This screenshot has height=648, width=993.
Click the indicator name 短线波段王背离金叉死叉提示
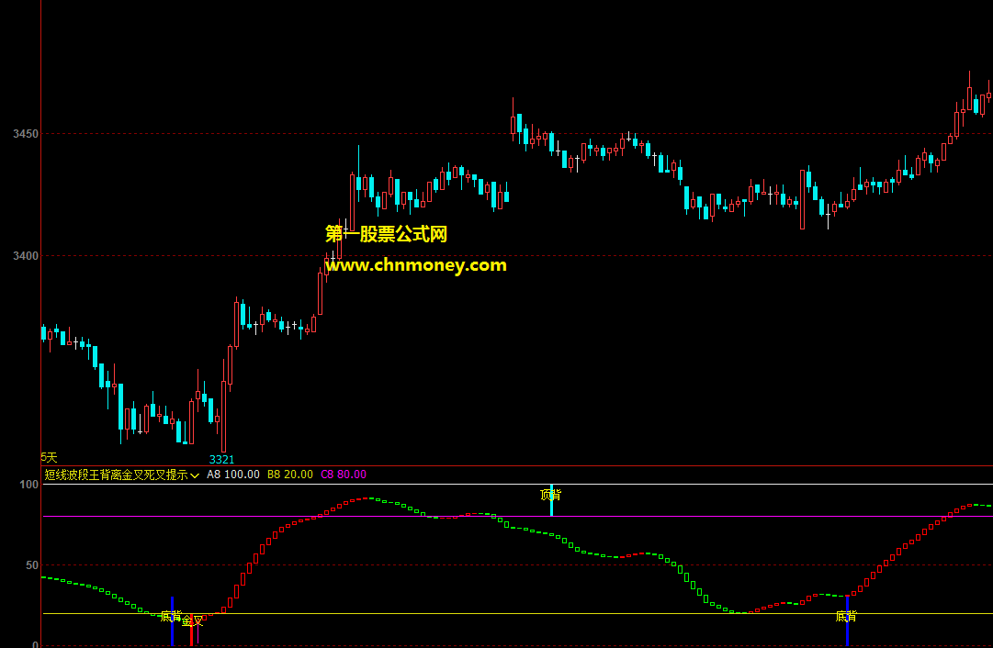coord(116,475)
